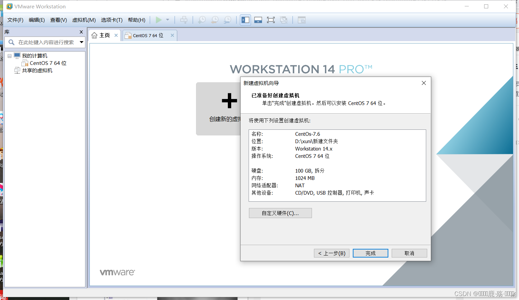
Task: Open the snapshot manager wrench icon
Action: [x=228, y=20]
